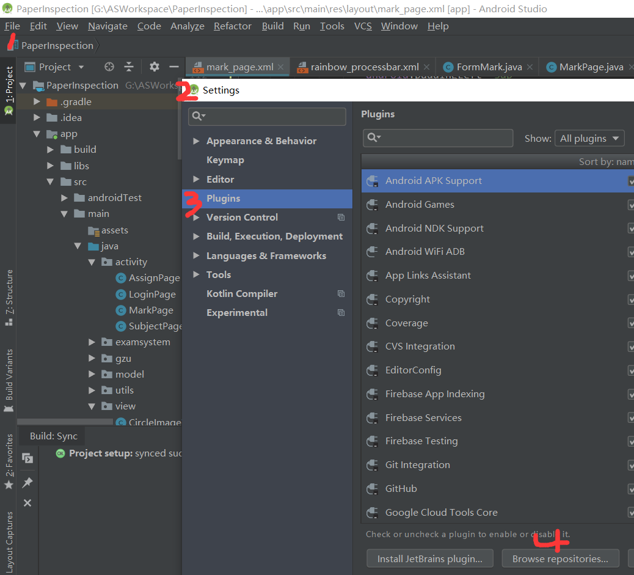Click the pin tab icon in Build panel
This screenshot has width=634, height=575.
[27, 482]
